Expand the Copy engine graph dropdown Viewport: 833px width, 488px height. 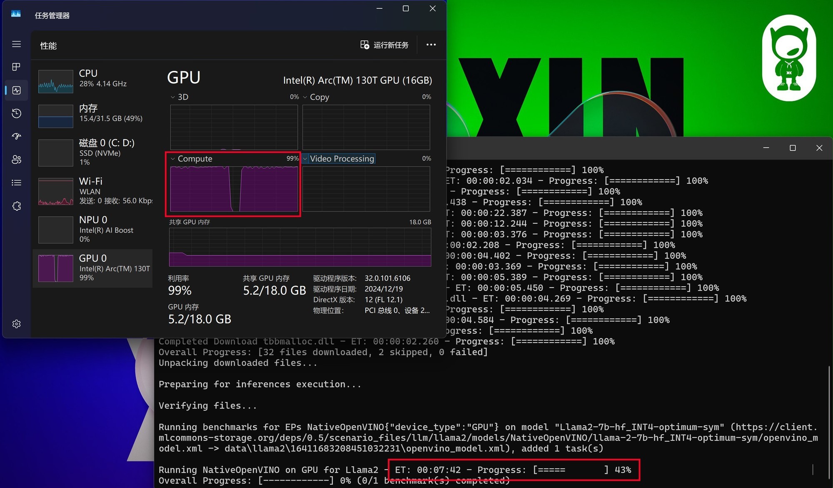click(315, 97)
